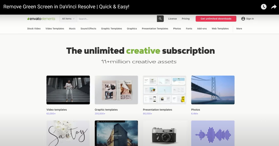Image resolution: width=279 pixels, height=146 pixels.
Task: Click the 200,000+ count text
Action: pos(100,114)
